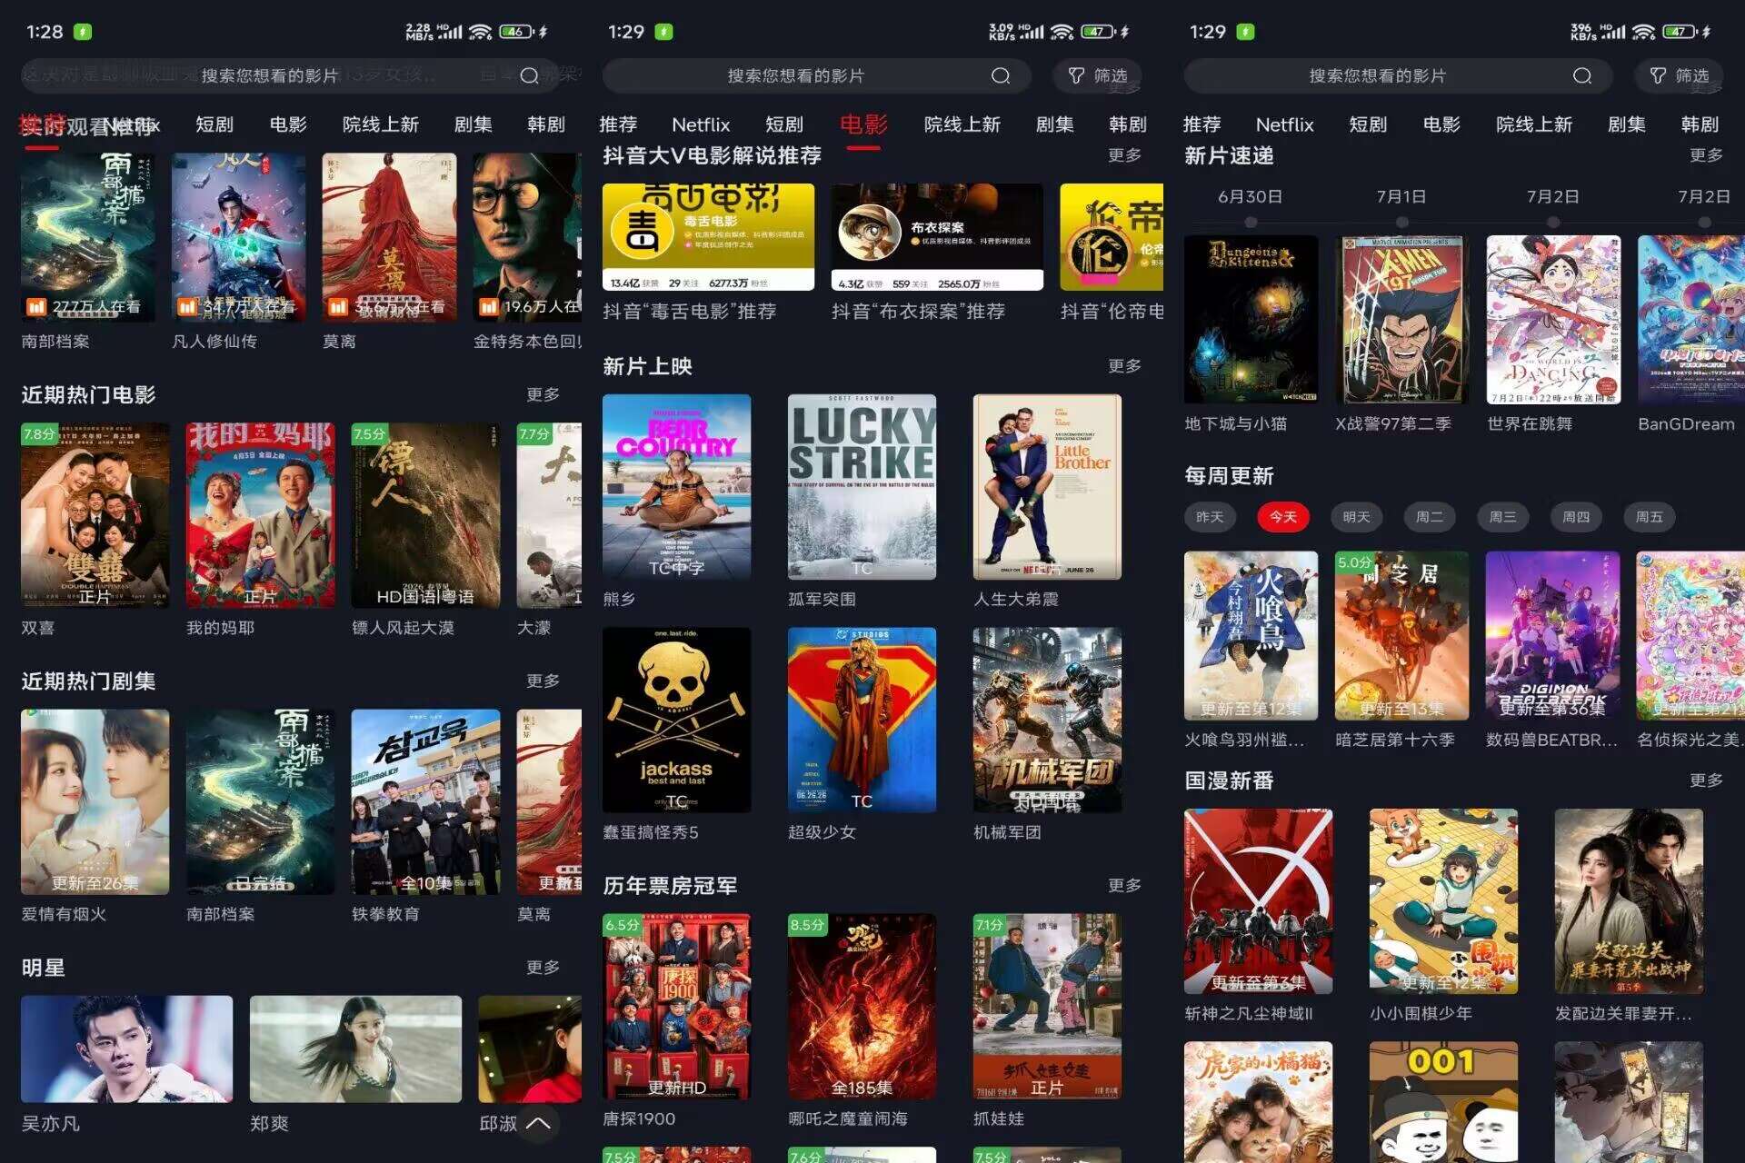
Task: Open 小小围棋少年 poster
Action: (x=1443, y=901)
